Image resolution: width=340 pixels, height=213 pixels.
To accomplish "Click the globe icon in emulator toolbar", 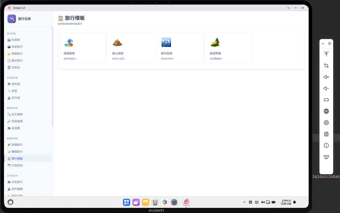I will click(x=326, y=111).
